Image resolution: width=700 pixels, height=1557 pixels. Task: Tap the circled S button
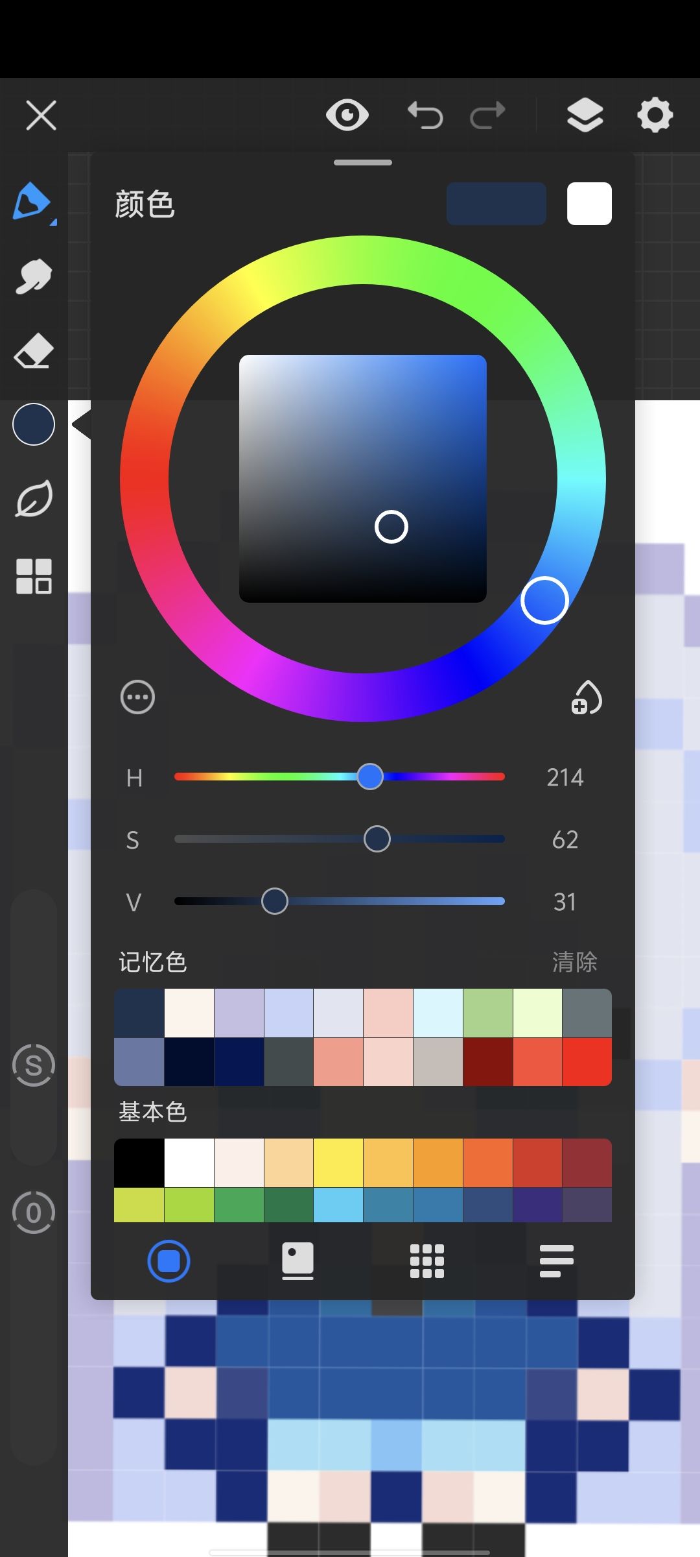point(34,1065)
